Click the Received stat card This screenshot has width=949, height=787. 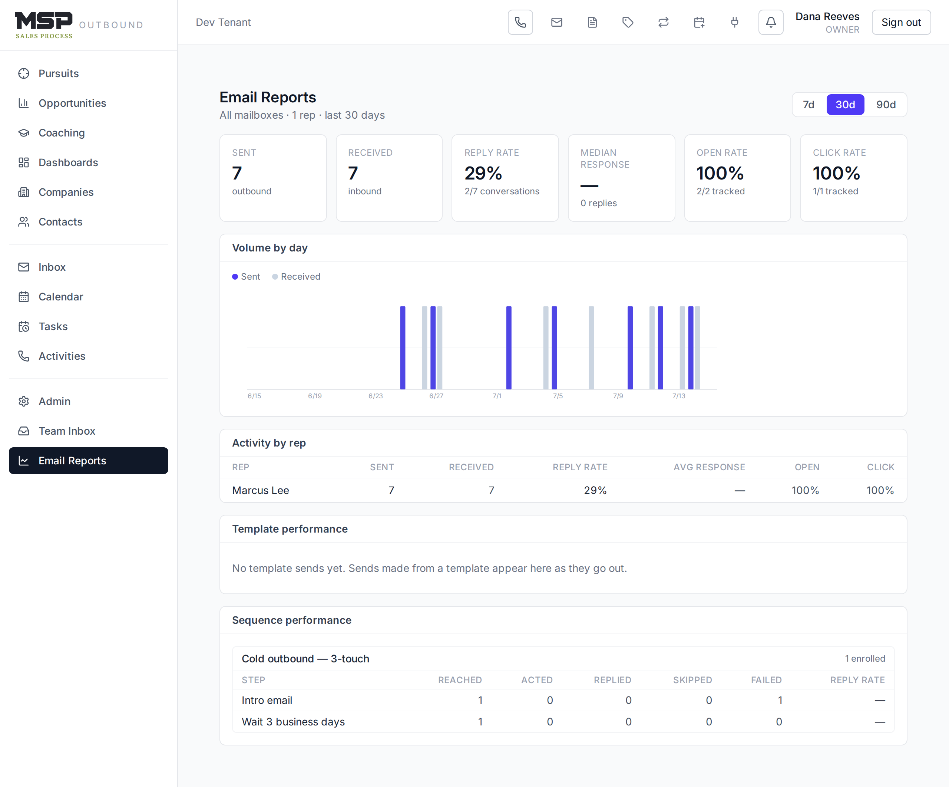point(389,178)
